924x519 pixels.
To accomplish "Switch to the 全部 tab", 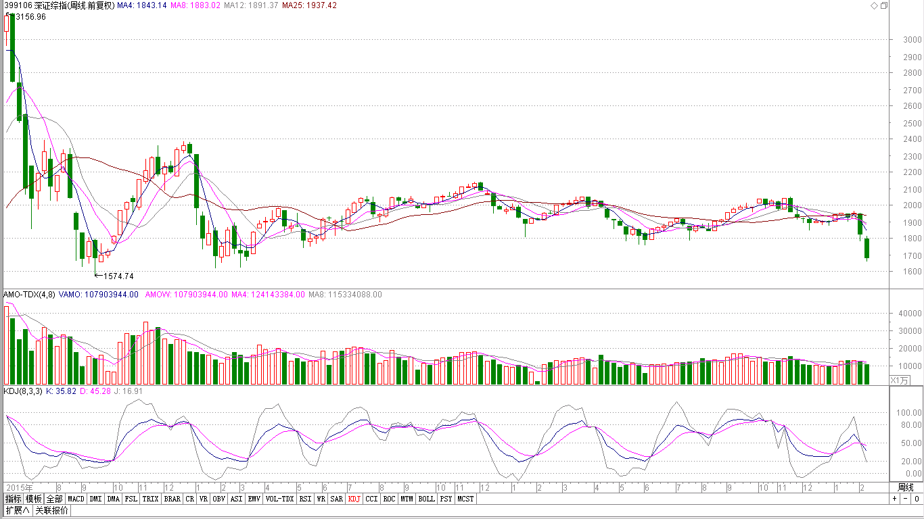I will pyautogui.click(x=55, y=499).
